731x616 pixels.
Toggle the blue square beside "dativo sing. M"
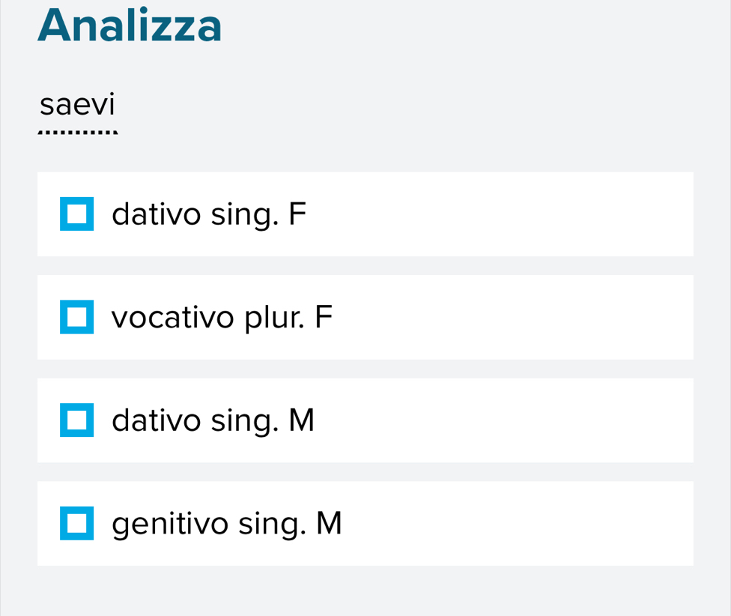pyautogui.click(x=77, y=420)
